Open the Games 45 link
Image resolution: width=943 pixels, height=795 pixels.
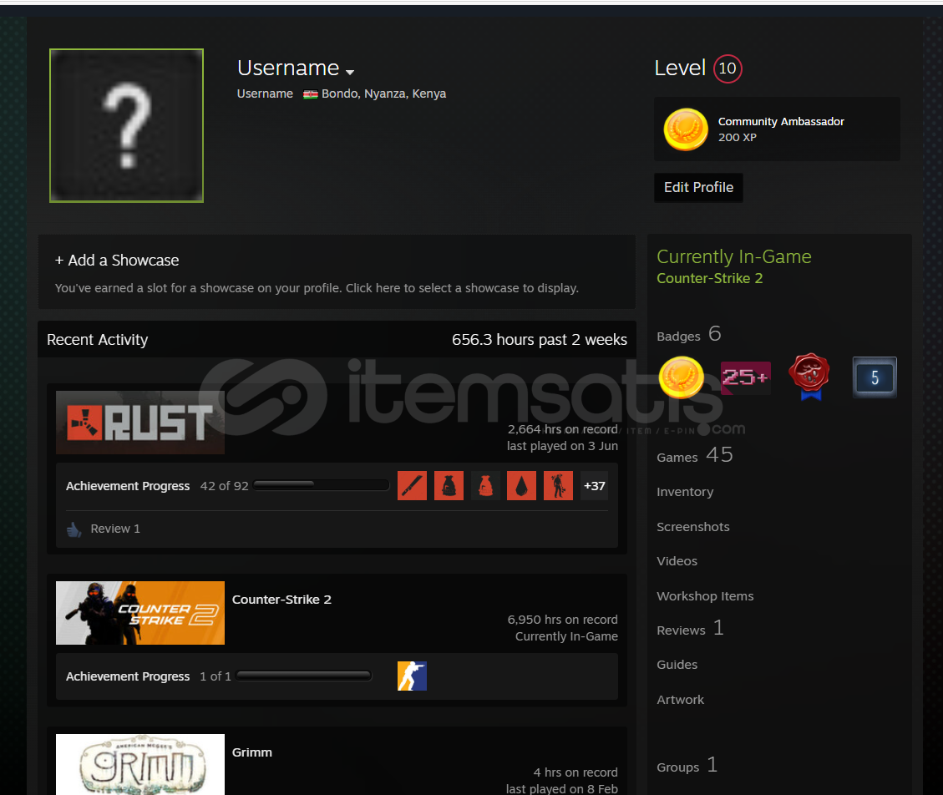click(x=695, y=455)
